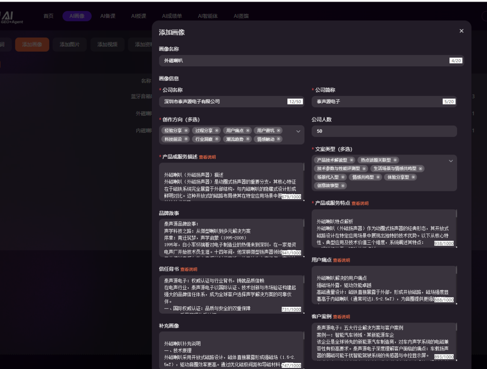The height and width of the screenshot is (369, 487).
Task: Remove the 过程分享 tag
Action: pos(217,130)
